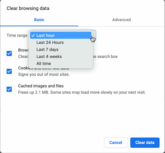Click the Frees up 2.1 MB description
The image size is (165, 153).
click(82, 92)
